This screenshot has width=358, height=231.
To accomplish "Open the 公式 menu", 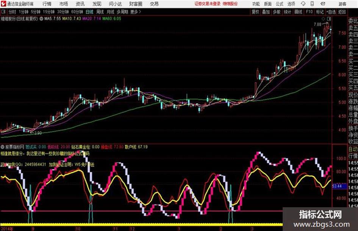I will [280, 4].
